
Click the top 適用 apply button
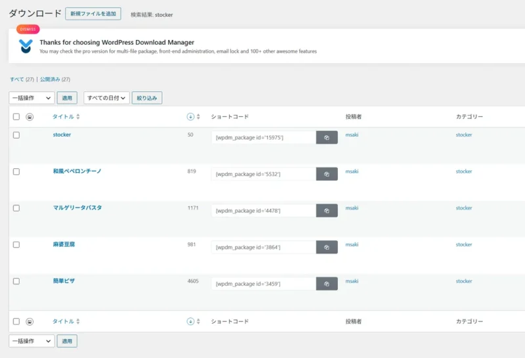click(67, 98)
